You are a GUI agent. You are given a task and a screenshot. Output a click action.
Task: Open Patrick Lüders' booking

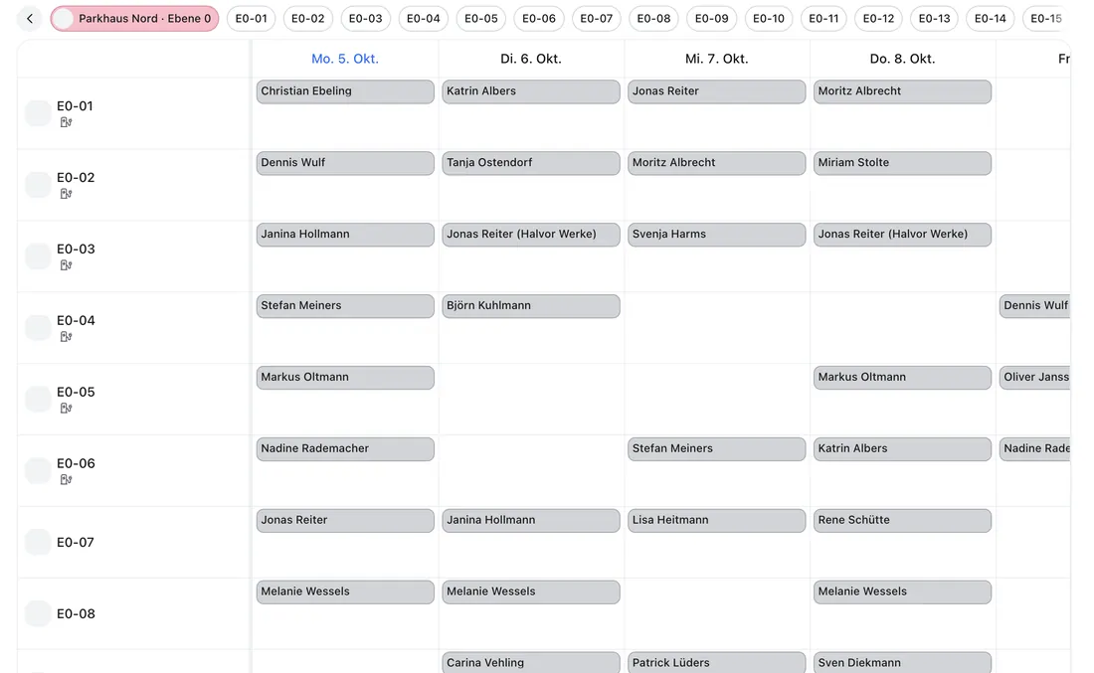coord(716,662)
